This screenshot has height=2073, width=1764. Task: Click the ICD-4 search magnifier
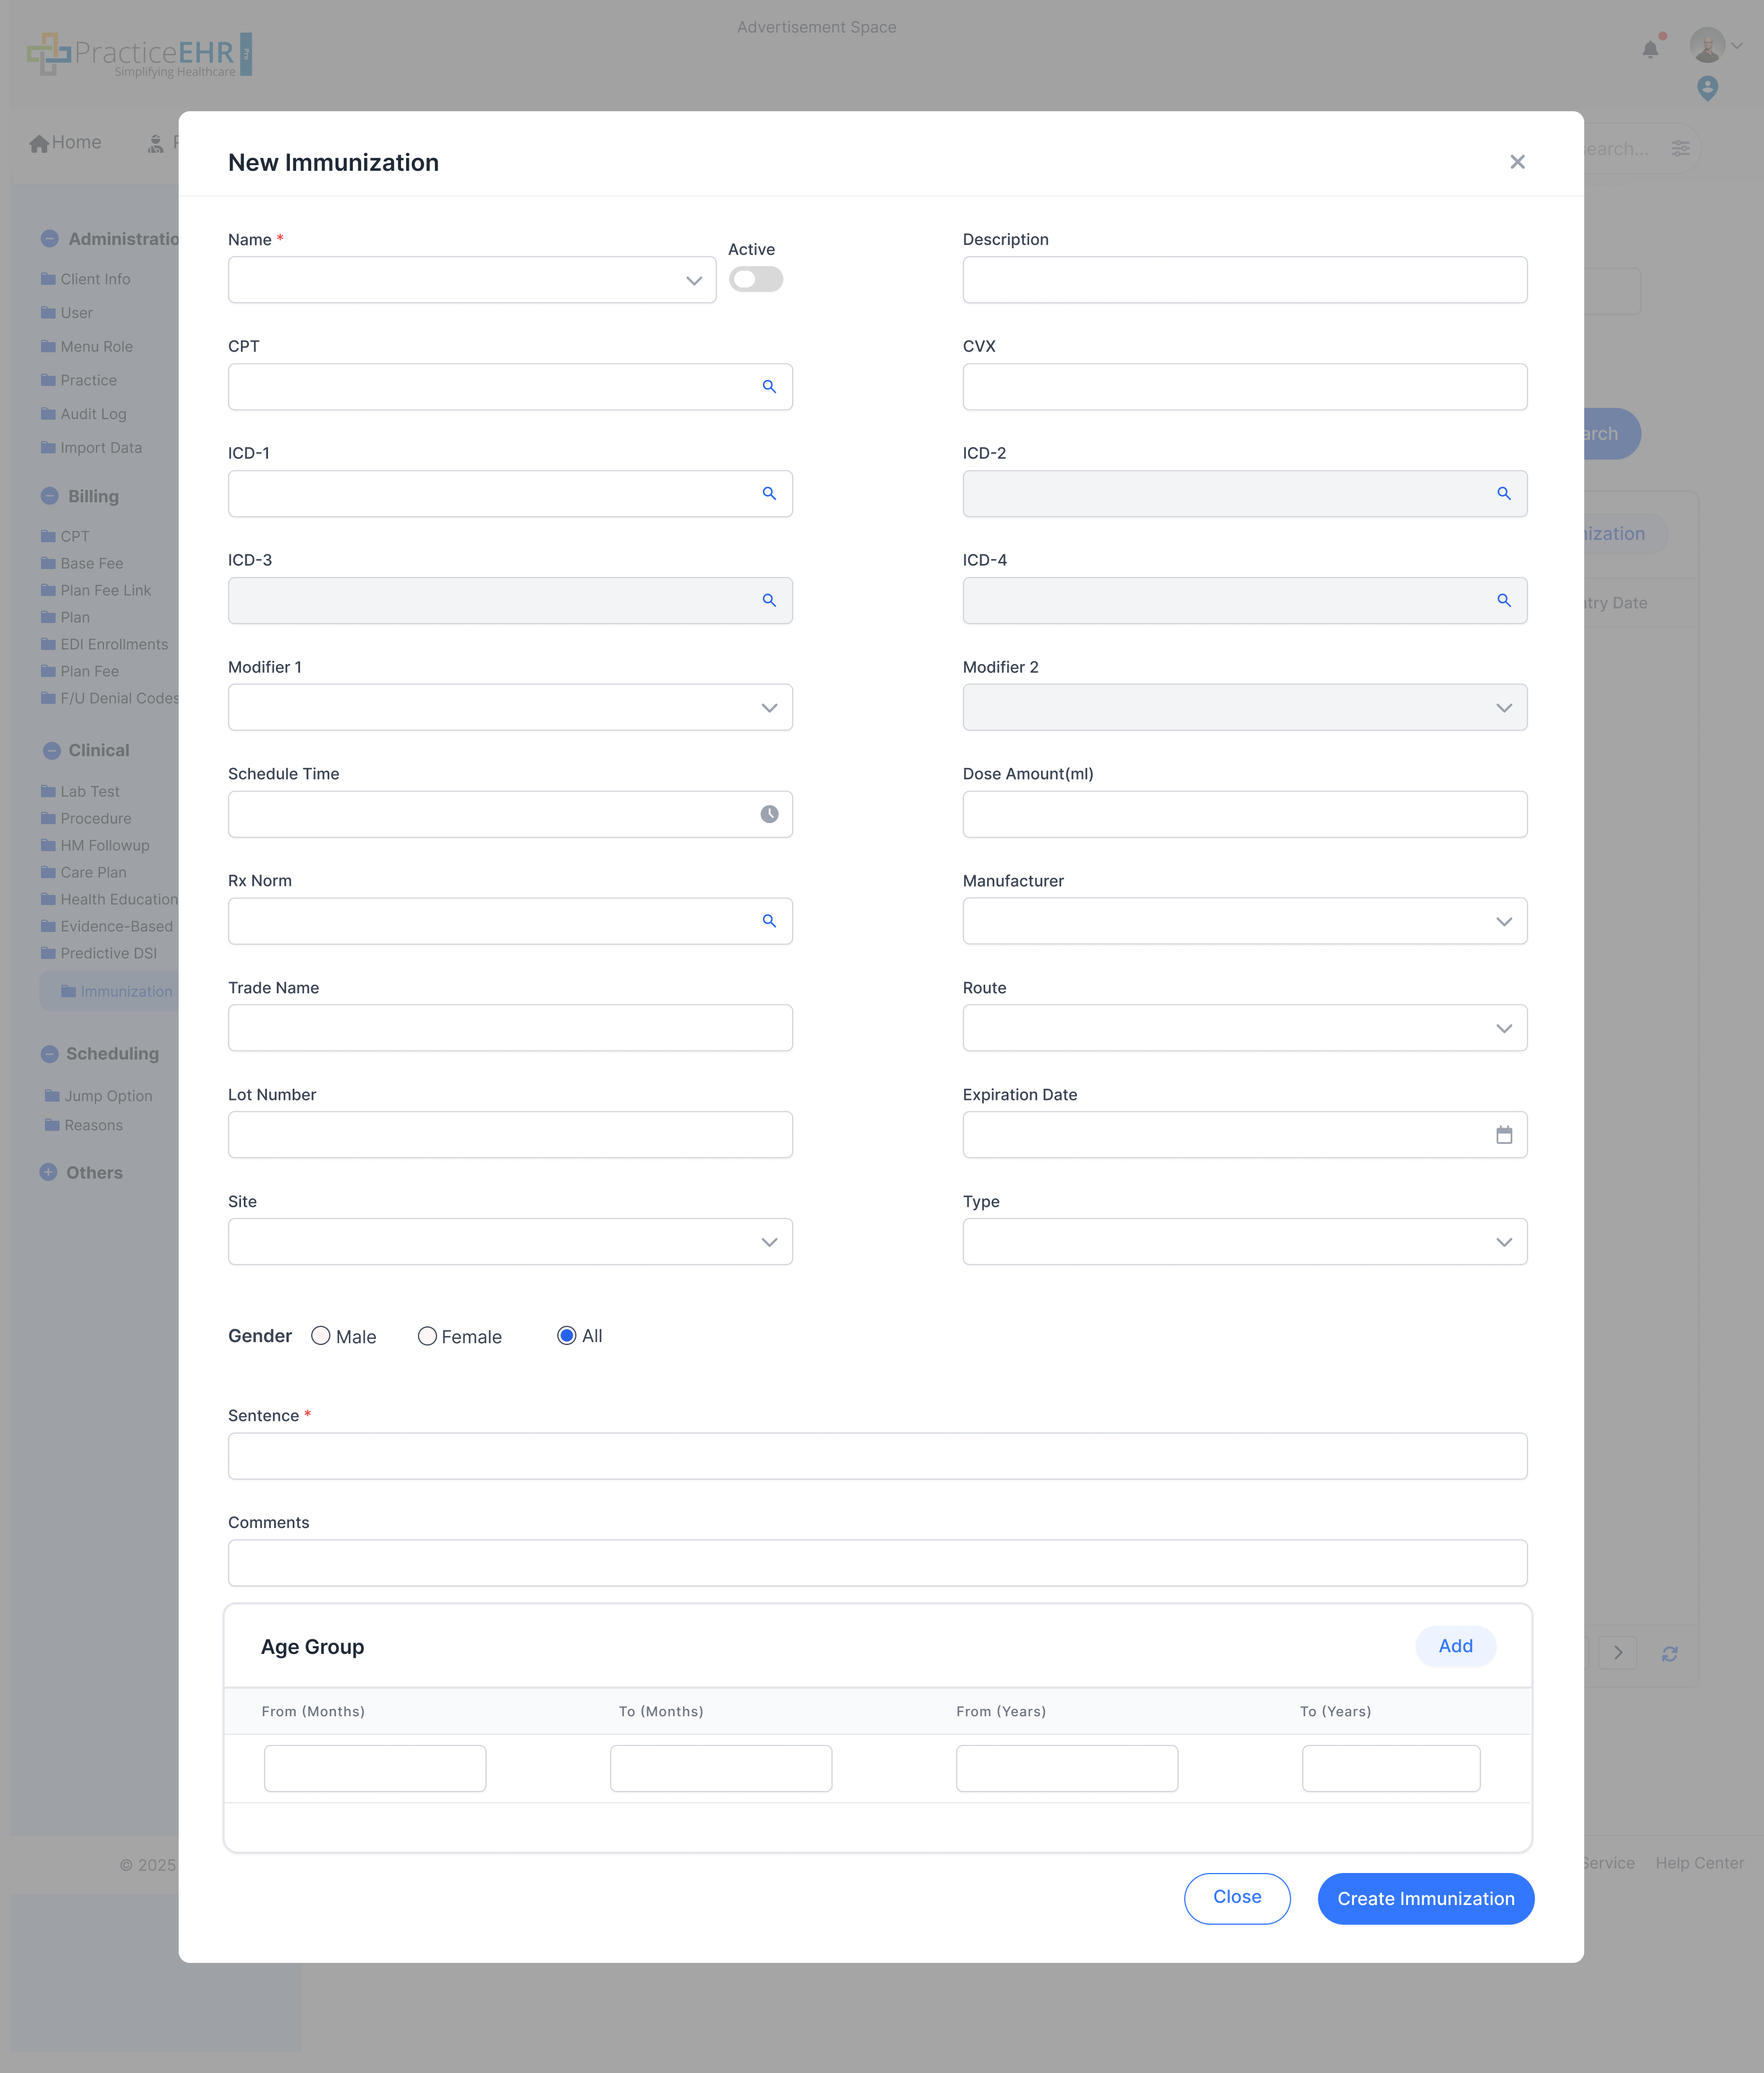pyautogui.click(x=1505, y=600)
